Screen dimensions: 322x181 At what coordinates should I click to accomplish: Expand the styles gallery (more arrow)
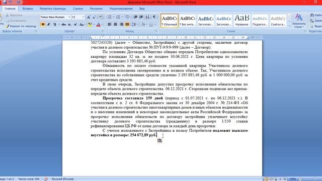click(289, 26)
